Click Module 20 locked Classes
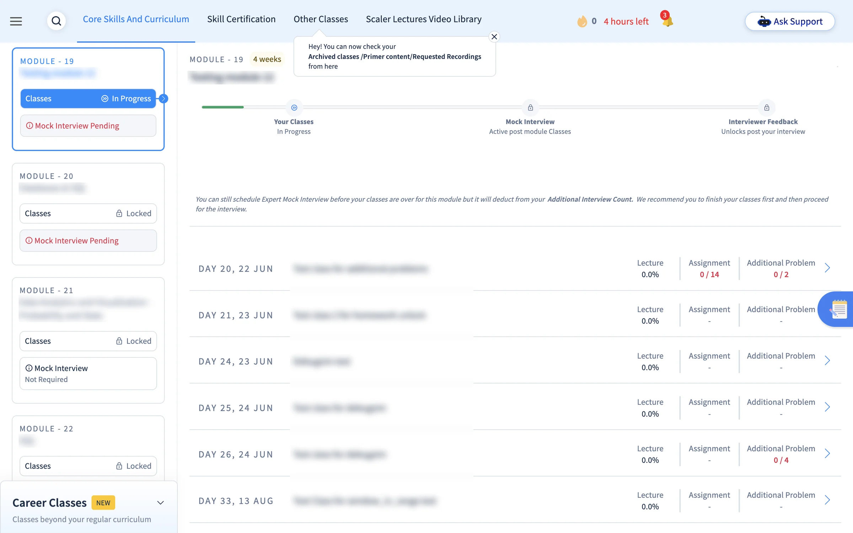 coord(88,213)
